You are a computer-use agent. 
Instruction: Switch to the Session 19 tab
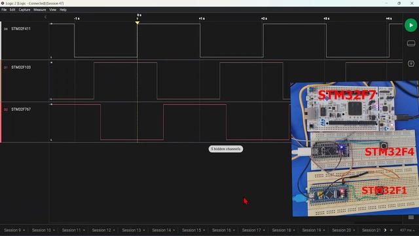coord(312,230)
